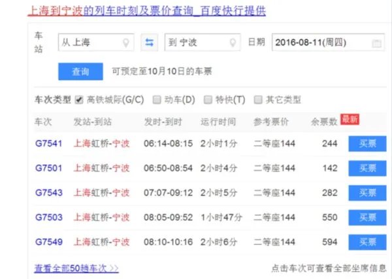This screenshot has width=392, height=279.
Task: Click the 参考票价 column header
Action: pos(271,122)
